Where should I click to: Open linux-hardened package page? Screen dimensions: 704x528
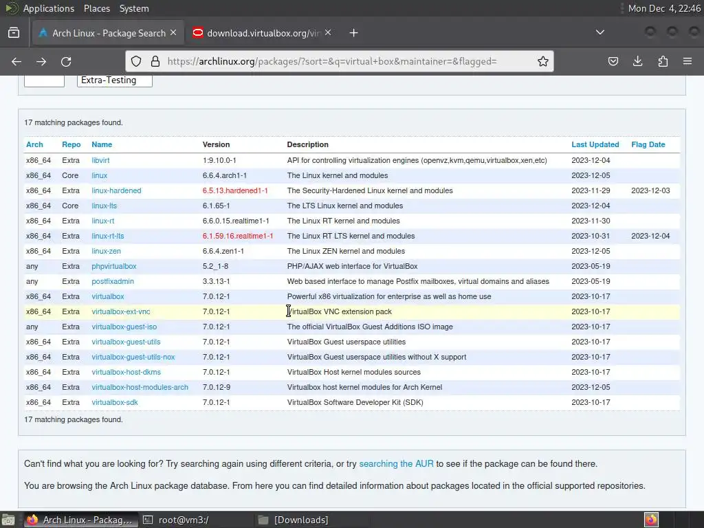click(116, 191)
